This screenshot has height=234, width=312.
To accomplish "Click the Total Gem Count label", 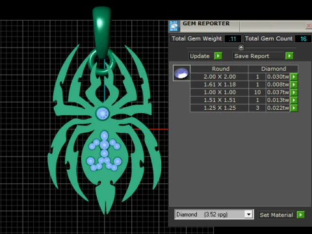I will pyautogui.click(x=268, y=39).
